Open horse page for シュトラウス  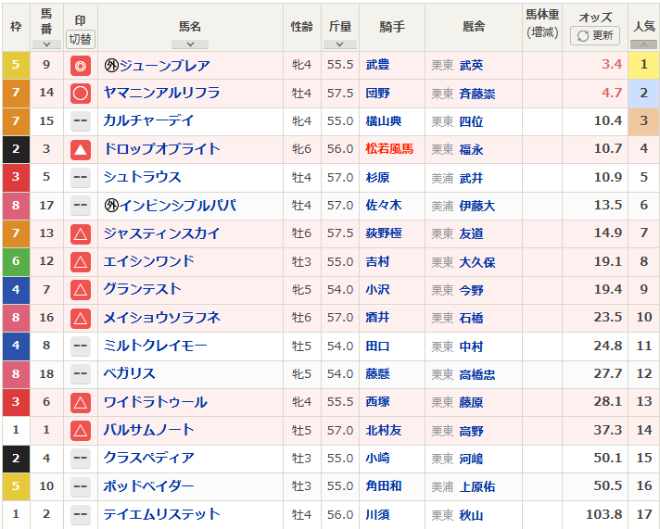click(x=142, y=177)
